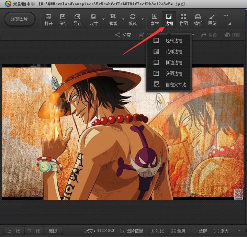
Task: Open the 拼图 (Collage) tool
Action: pos(183,19)
